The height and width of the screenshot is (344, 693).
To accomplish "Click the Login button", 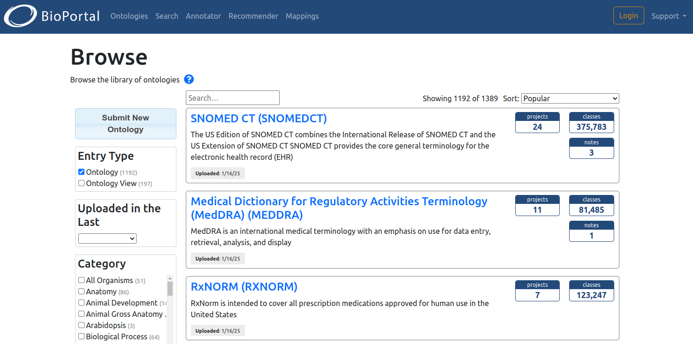I will click(x=628, y=15).
